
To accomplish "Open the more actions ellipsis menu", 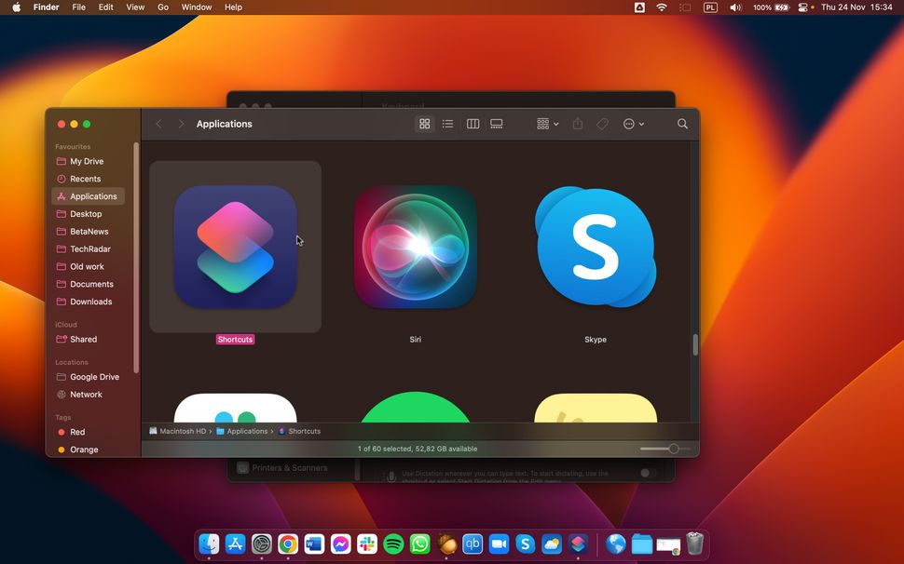I will point(632,123).
